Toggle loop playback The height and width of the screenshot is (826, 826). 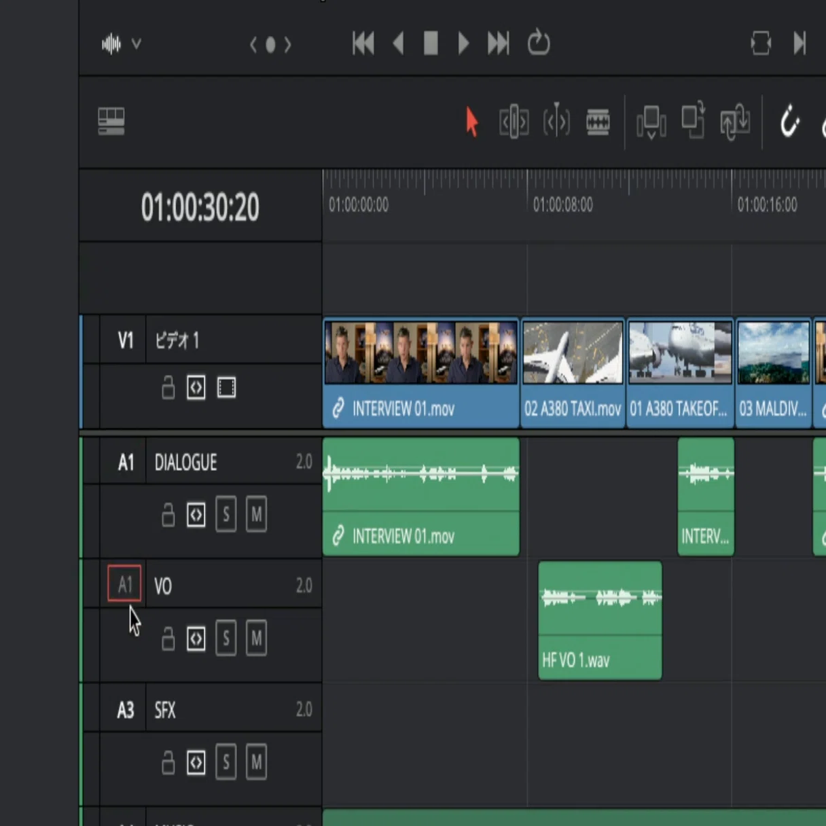click(x=539, y=43)
